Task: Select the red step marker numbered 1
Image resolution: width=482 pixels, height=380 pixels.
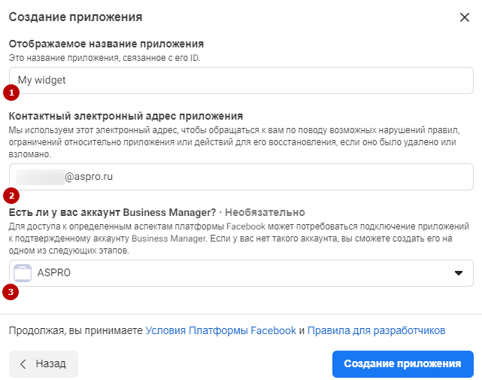Action: point(11,93)
